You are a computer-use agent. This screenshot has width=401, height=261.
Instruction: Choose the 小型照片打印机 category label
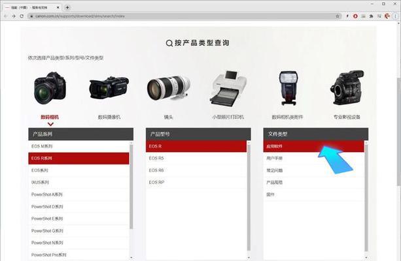(228, 117)
